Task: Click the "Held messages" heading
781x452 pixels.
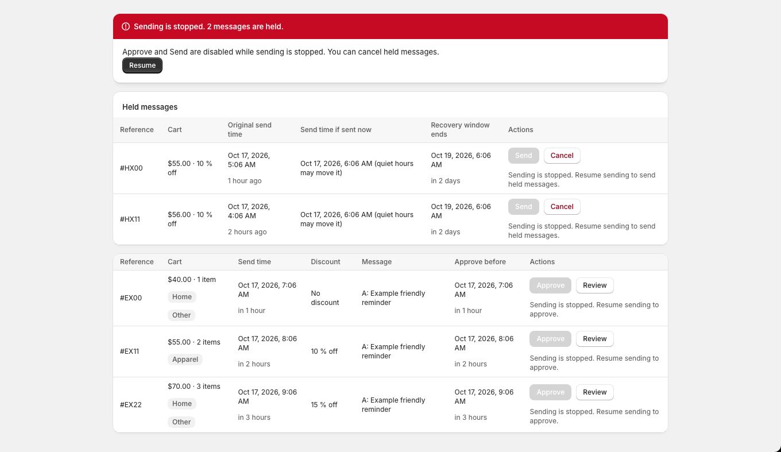Action: (150, 107)
